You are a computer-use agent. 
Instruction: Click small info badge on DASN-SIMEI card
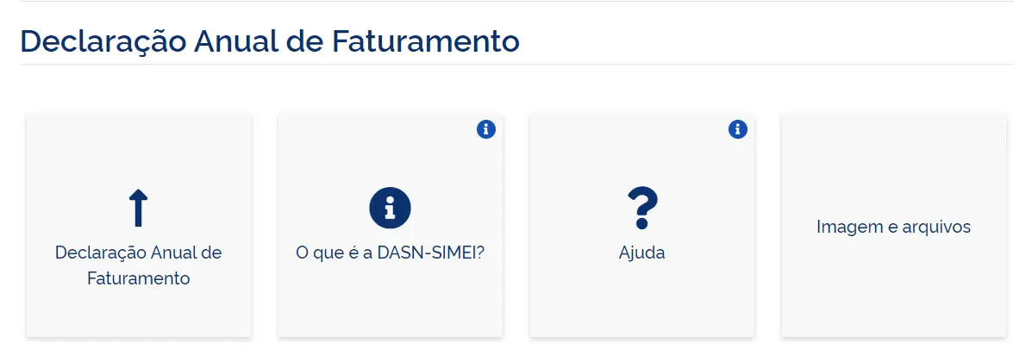(486, 129)
